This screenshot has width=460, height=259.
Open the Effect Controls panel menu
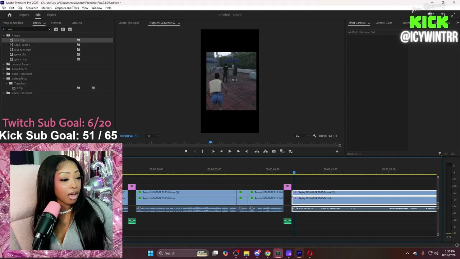click(x=369, y=23)
